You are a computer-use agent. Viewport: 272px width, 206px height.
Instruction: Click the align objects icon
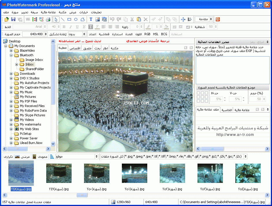click(x=190, y=19)
